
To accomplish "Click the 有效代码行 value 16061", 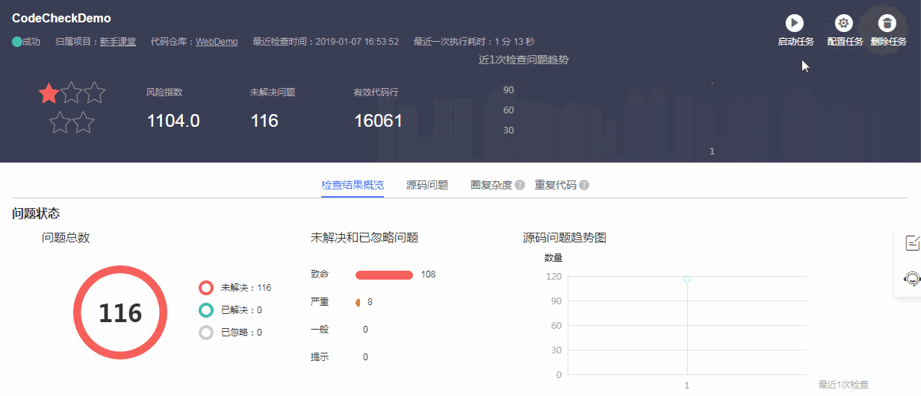I will tap(378, 121).
